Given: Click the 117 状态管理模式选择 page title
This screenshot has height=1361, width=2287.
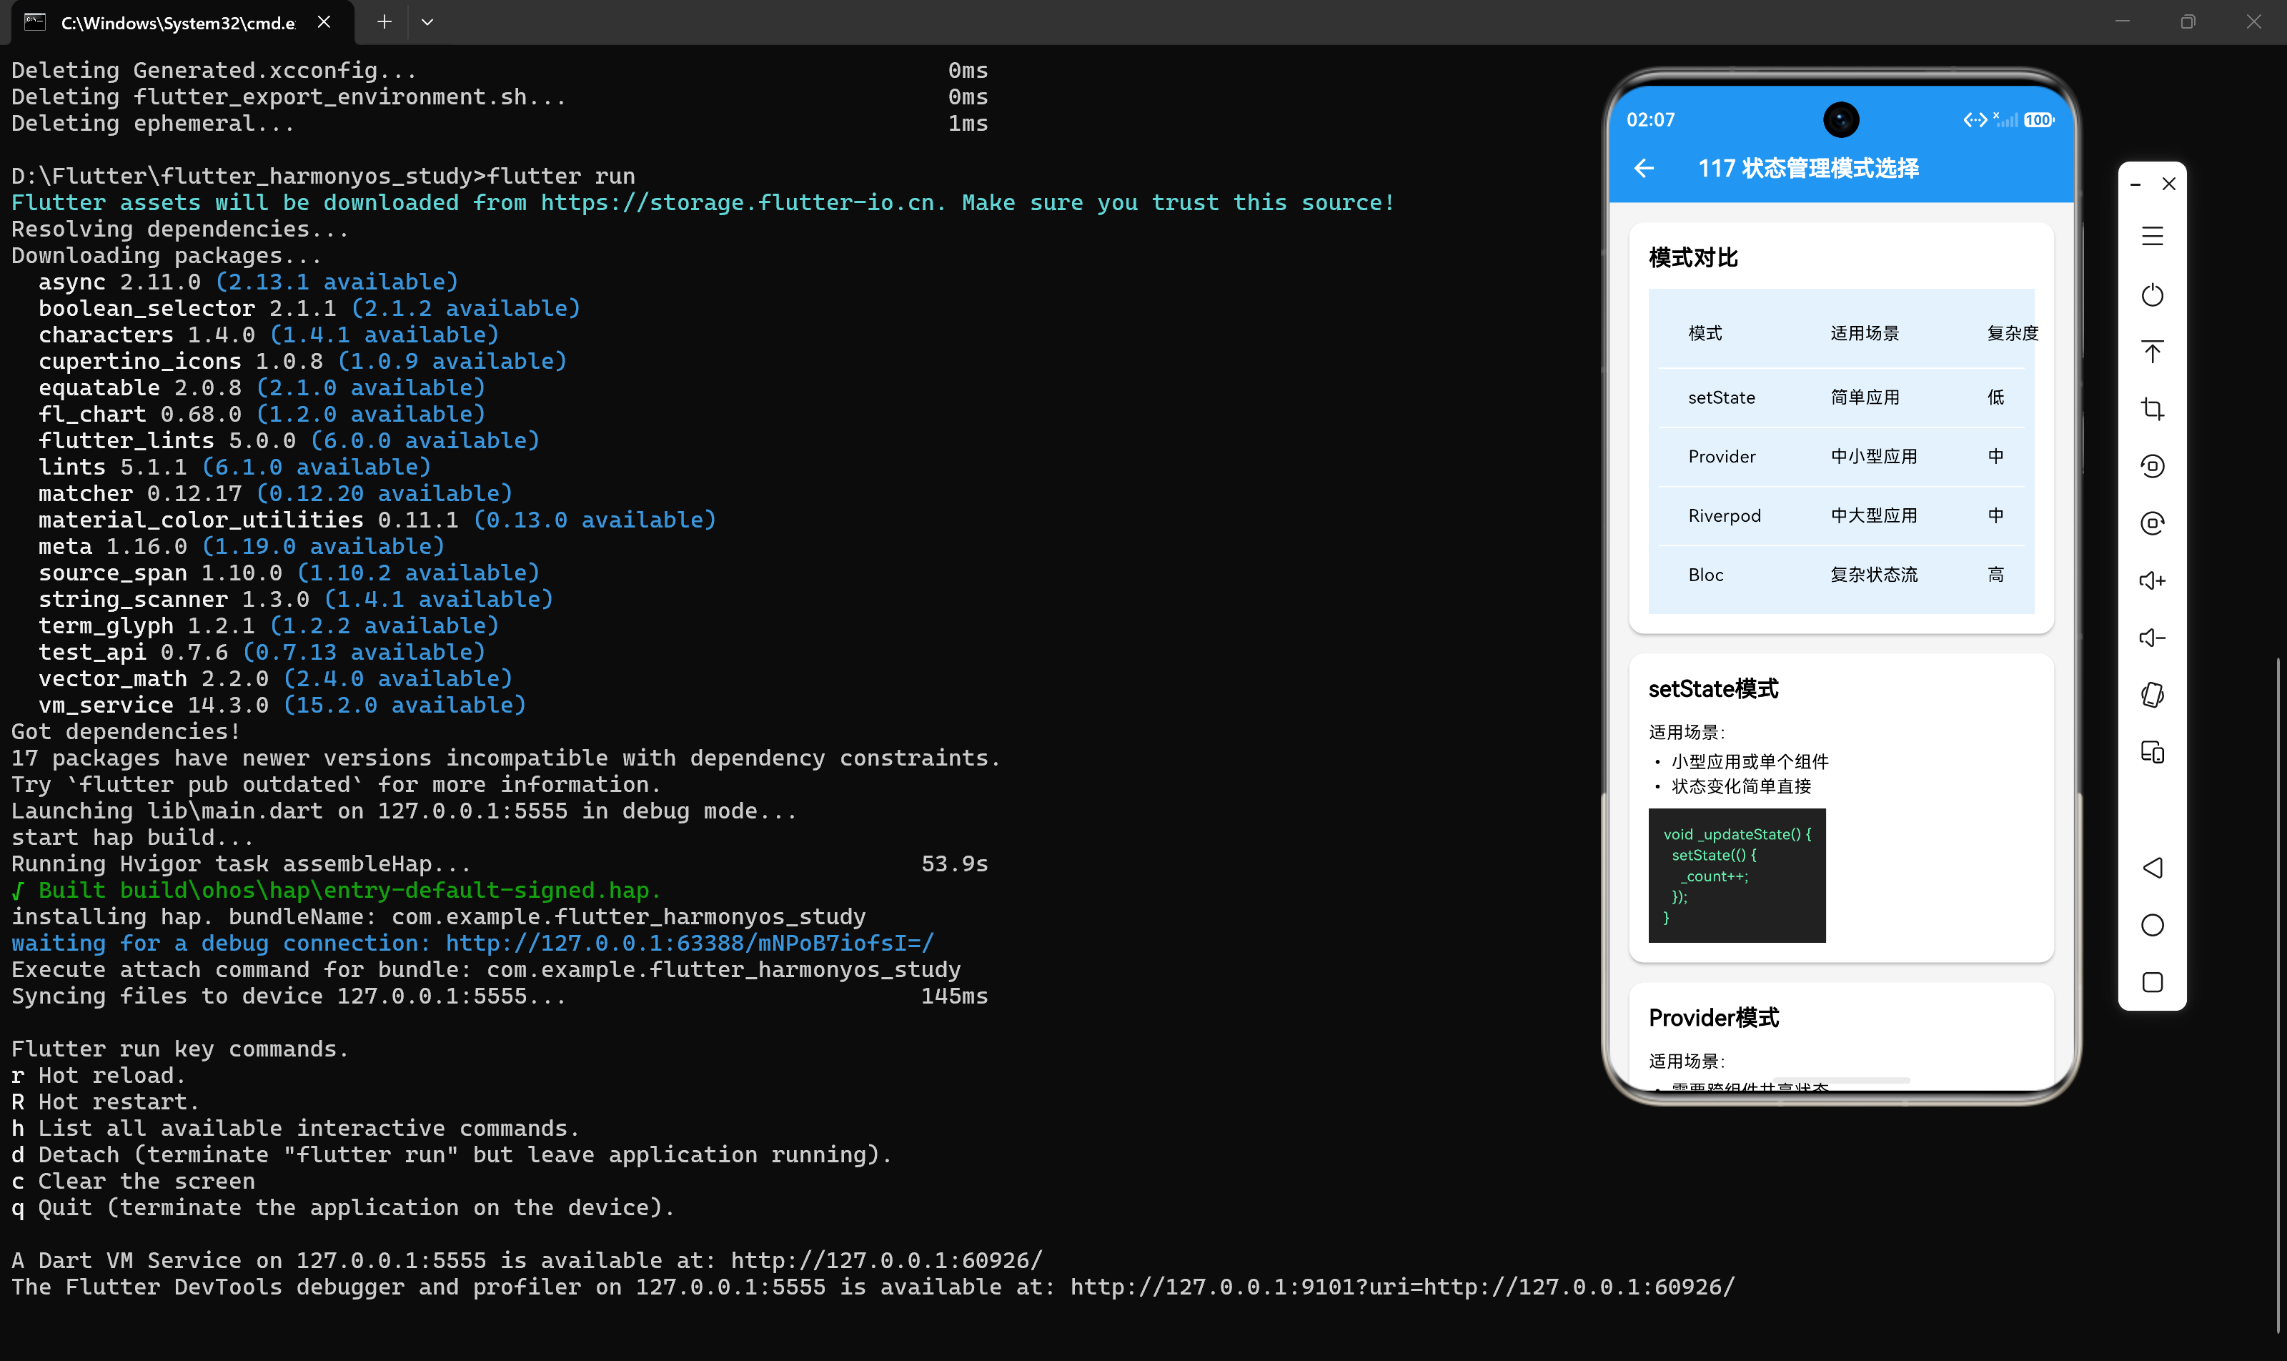Looking at the screenshot, I should click(x=1808, y=168).
